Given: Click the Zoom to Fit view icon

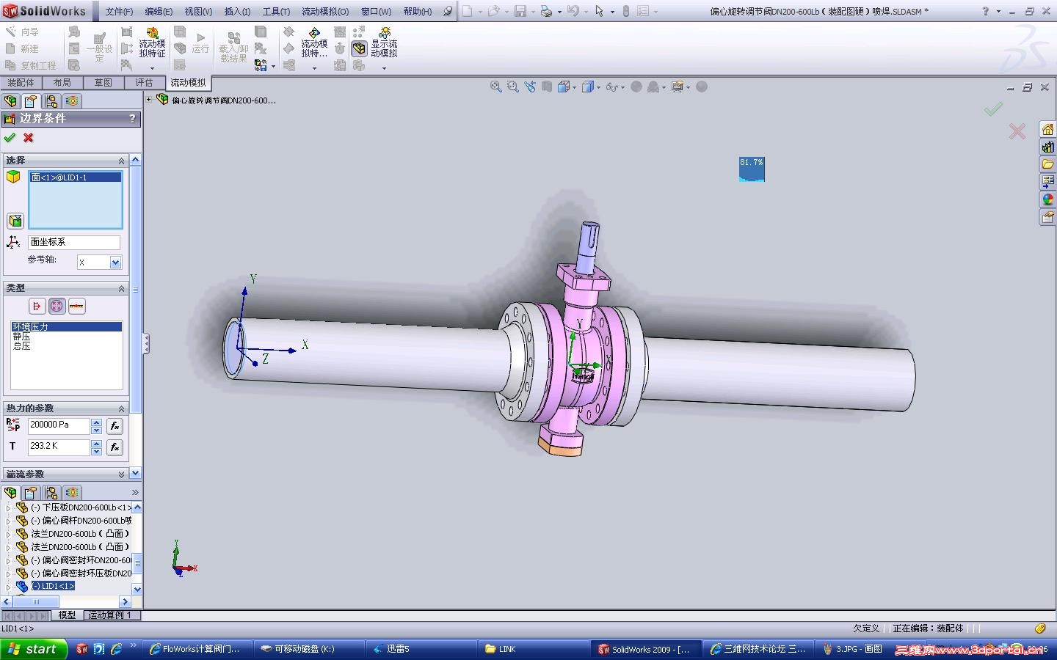Looking at the screenshot, I should [496, 87].
